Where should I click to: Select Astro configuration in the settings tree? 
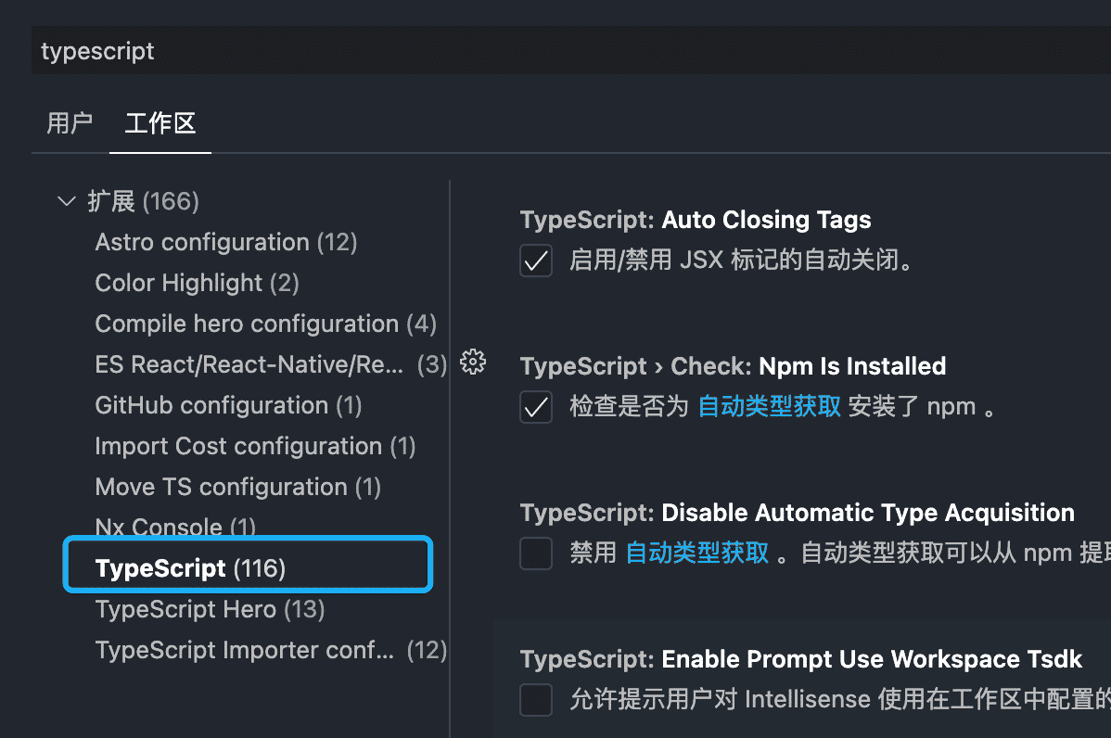(x=226, y=242)
